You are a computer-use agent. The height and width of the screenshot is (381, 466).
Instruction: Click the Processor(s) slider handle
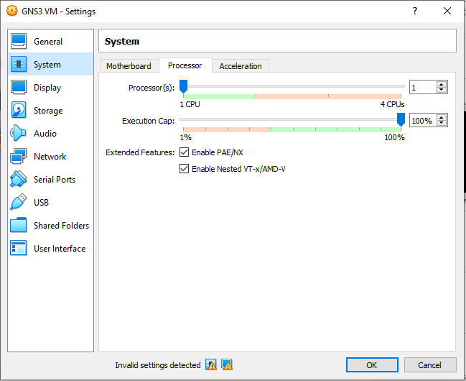(183, 86)
